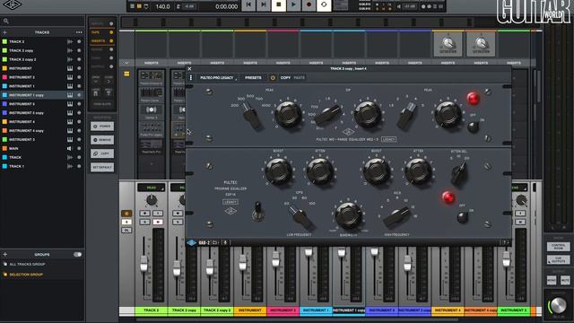
Task: Click the waveform icon for TRACK 1
Action: [70, 166]
